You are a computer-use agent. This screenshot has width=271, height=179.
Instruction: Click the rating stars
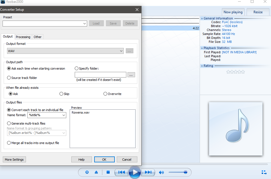(235, 72)
